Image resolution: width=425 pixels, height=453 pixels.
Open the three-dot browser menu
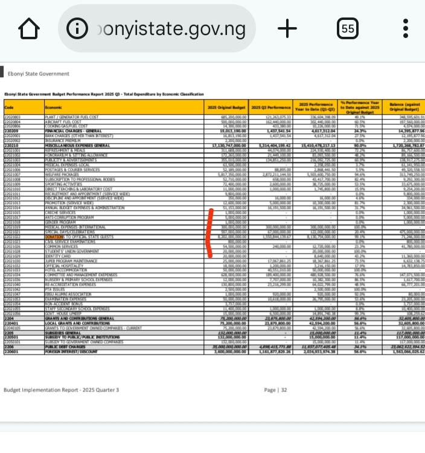(x=405, y=28)
